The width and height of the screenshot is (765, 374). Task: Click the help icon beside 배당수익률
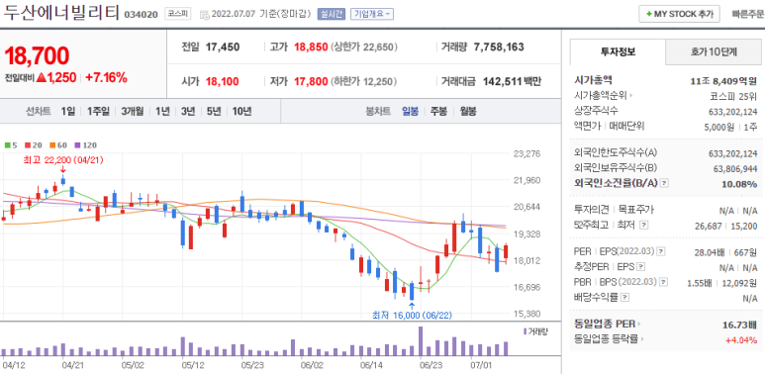625,297
